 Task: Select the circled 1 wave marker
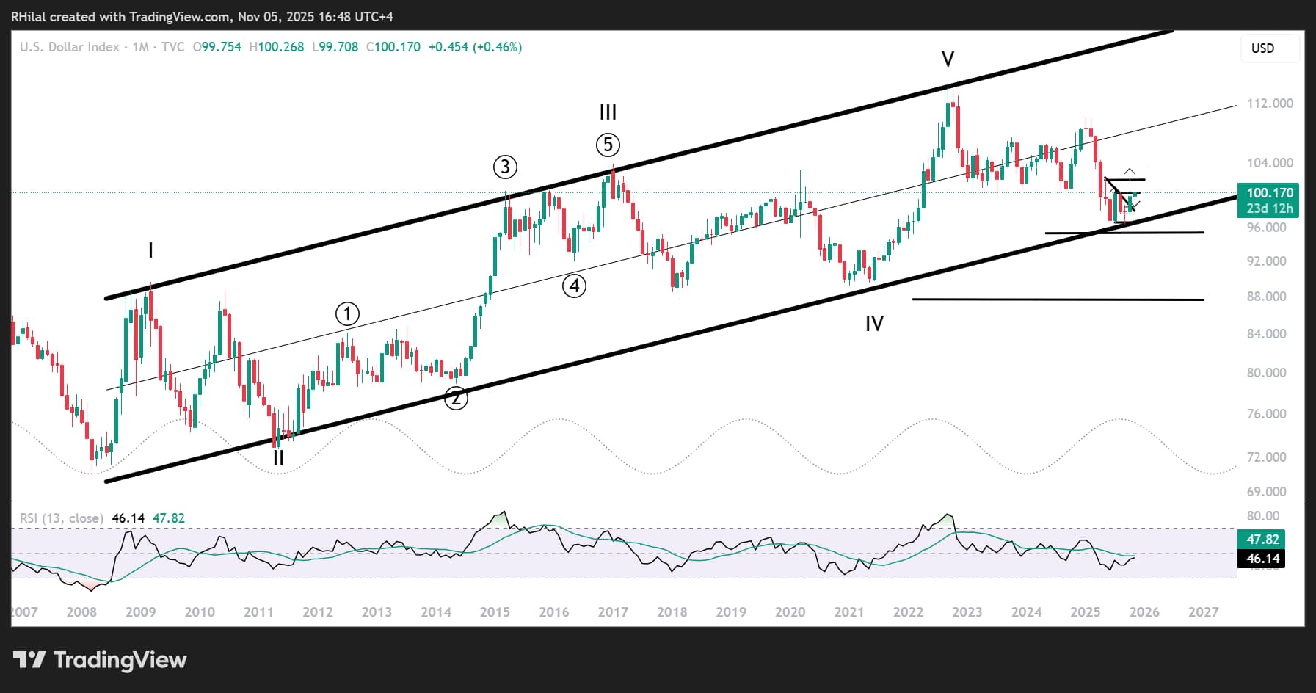[347, 314]
